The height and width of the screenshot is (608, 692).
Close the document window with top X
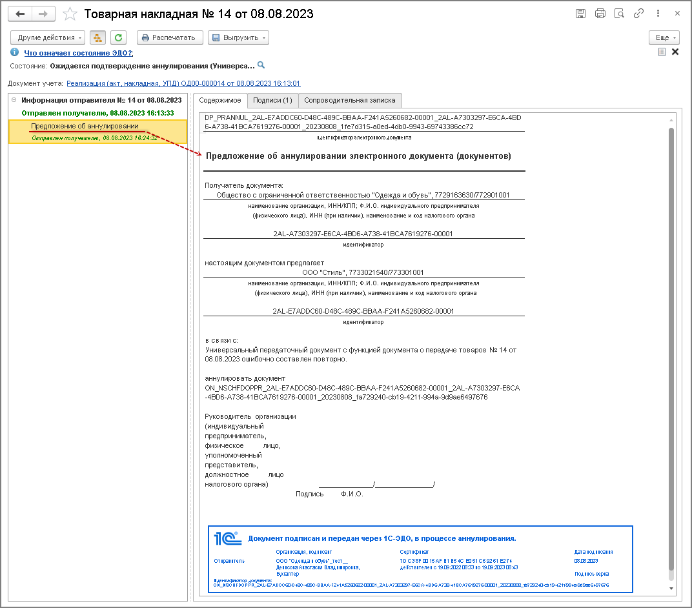pyautogui.click(x=677, y=14)
